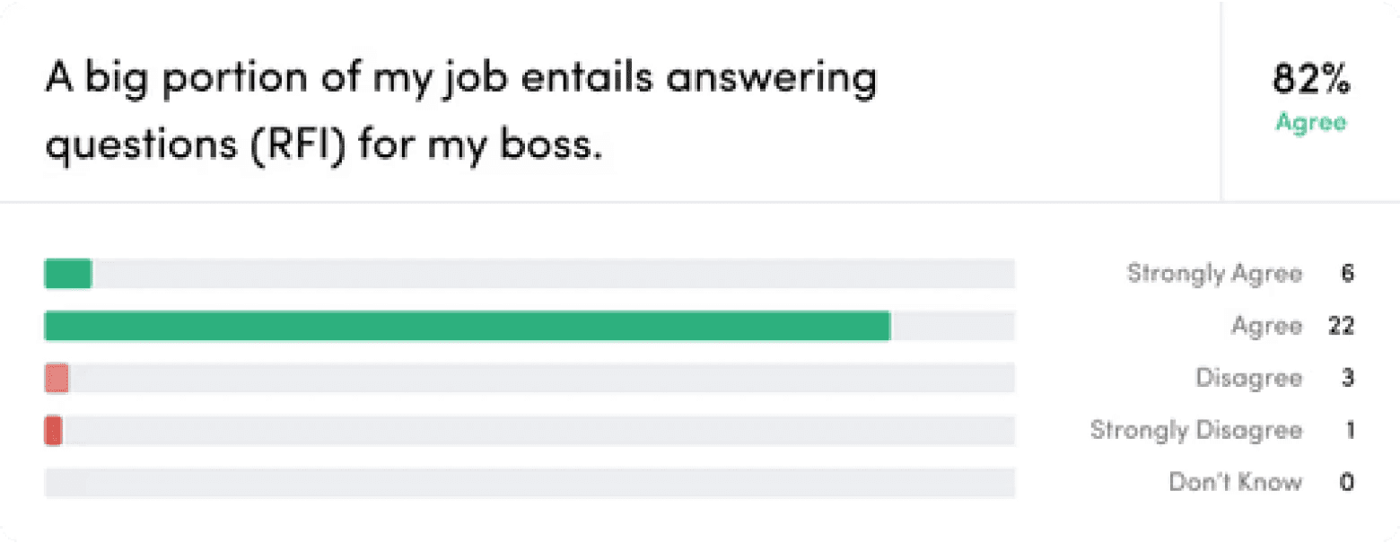Click the green Agree text under 82%
1400x543 pixels.
1311,123
